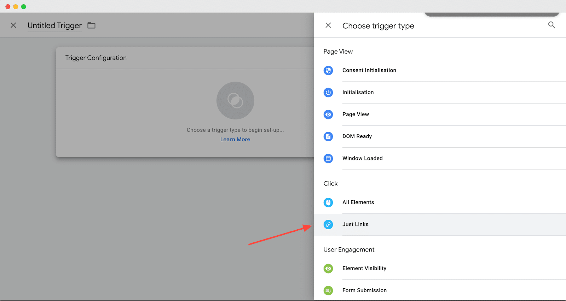Select Just Links click trigger
Image resolution: width=566 pixels, height=301 pixels.
point(440,224)
